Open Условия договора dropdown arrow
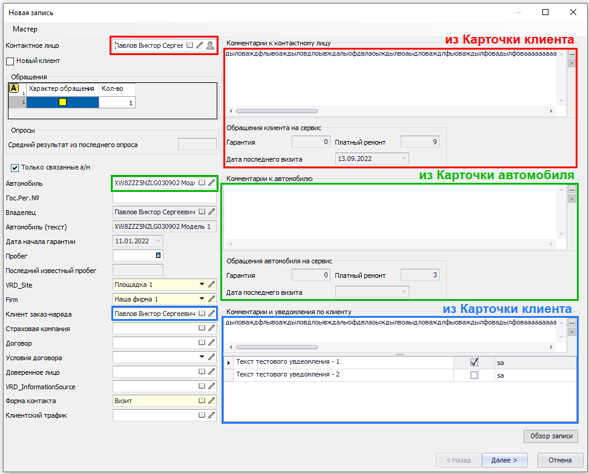 pos(200,357)
